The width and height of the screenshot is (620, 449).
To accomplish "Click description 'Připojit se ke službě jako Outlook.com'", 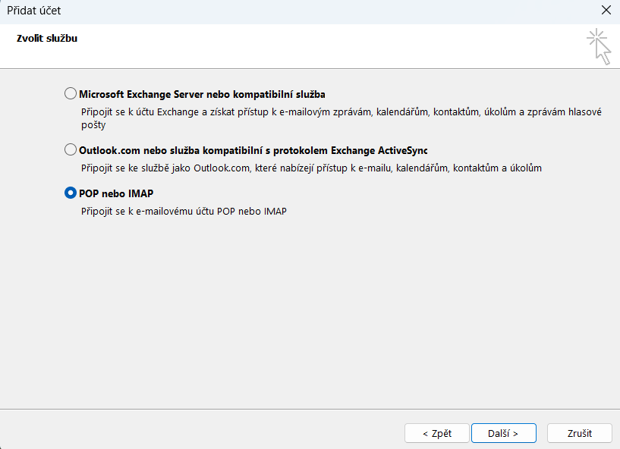I will (311, 168).
